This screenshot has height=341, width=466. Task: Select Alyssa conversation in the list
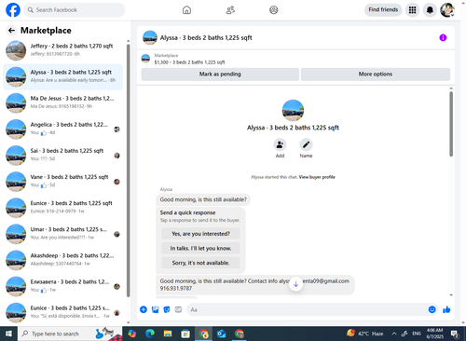point(62,76)
